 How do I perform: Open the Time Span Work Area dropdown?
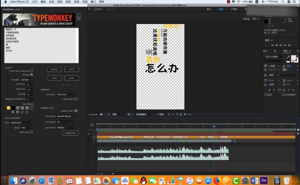tap(65, 94)
